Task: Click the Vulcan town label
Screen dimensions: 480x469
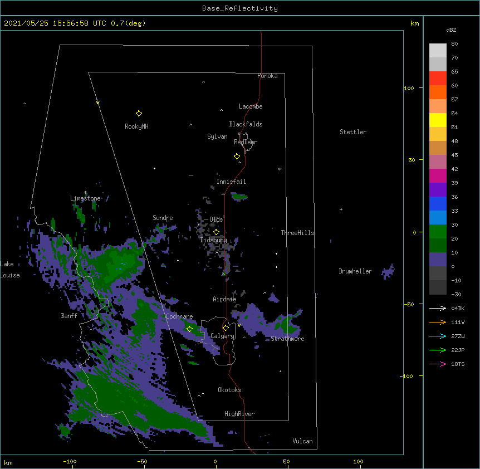Action: coord(302,441)
